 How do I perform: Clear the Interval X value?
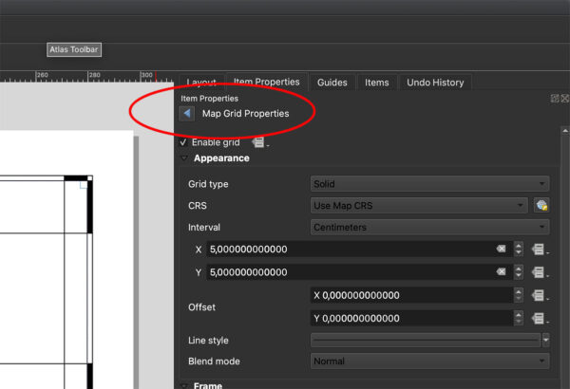(x=502, y=249)
